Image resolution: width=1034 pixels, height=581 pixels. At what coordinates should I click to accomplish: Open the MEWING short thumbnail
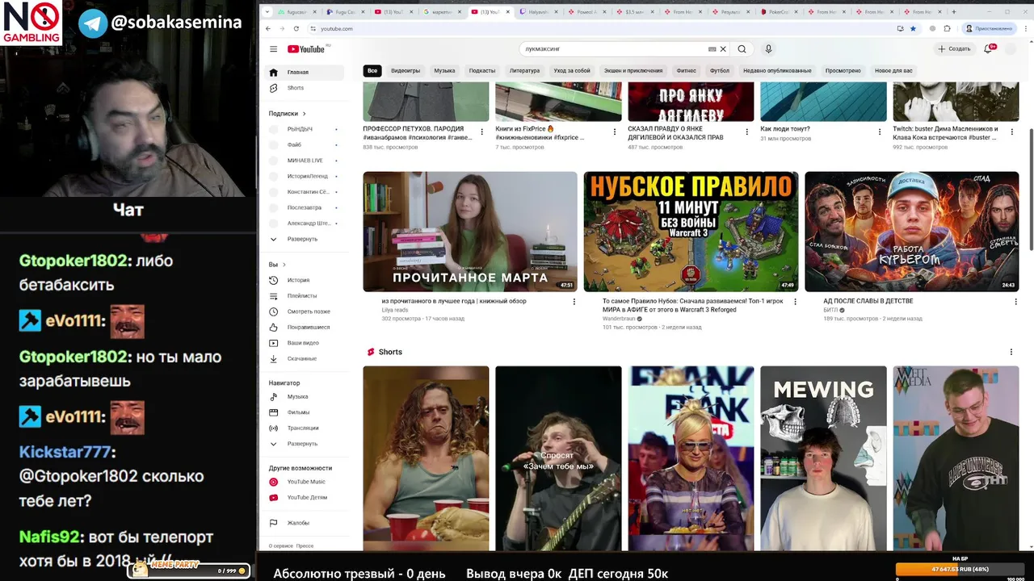tap(823, 458)
